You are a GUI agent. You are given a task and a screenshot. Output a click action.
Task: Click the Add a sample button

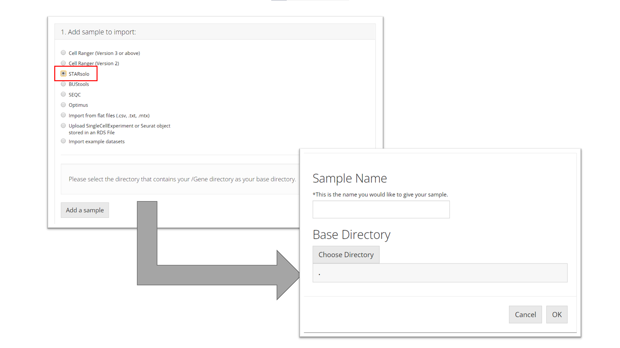pos(85,210)
